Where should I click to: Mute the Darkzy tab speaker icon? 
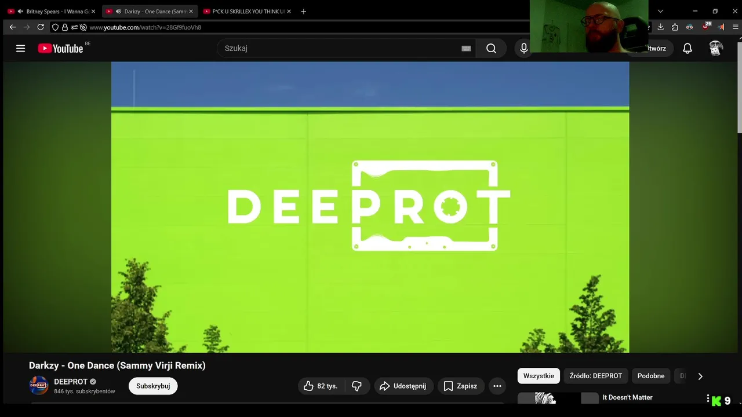click(x=118, y=12)
